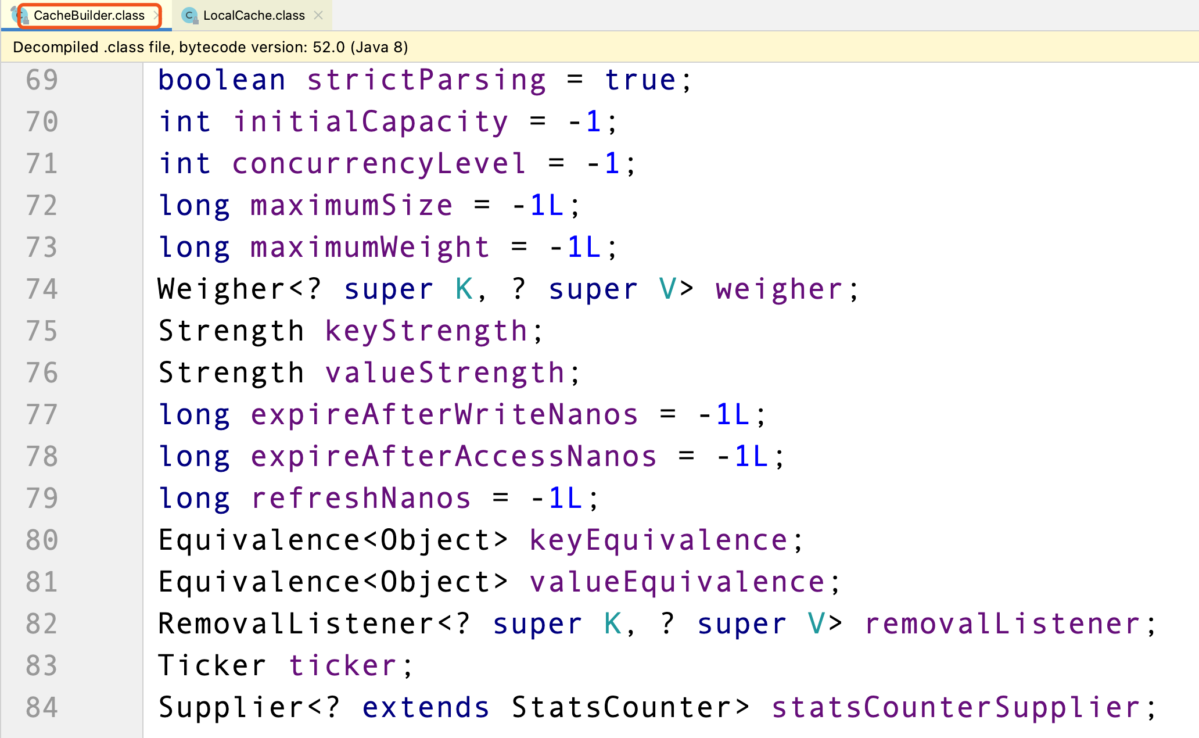Click the concurrencyLevel field name
This screenshot has height=738, width=1199.
tap(379, 164)
